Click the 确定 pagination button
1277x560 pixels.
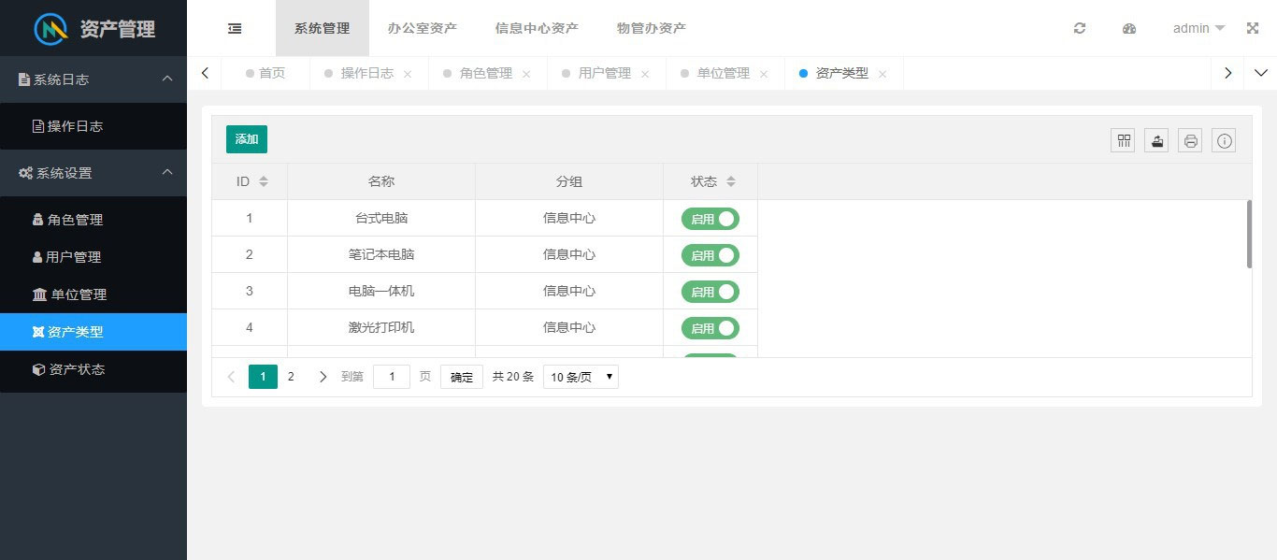click(462, 377)
